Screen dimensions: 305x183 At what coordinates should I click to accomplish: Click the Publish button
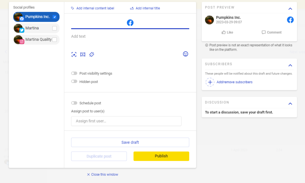tap(161, 156)
